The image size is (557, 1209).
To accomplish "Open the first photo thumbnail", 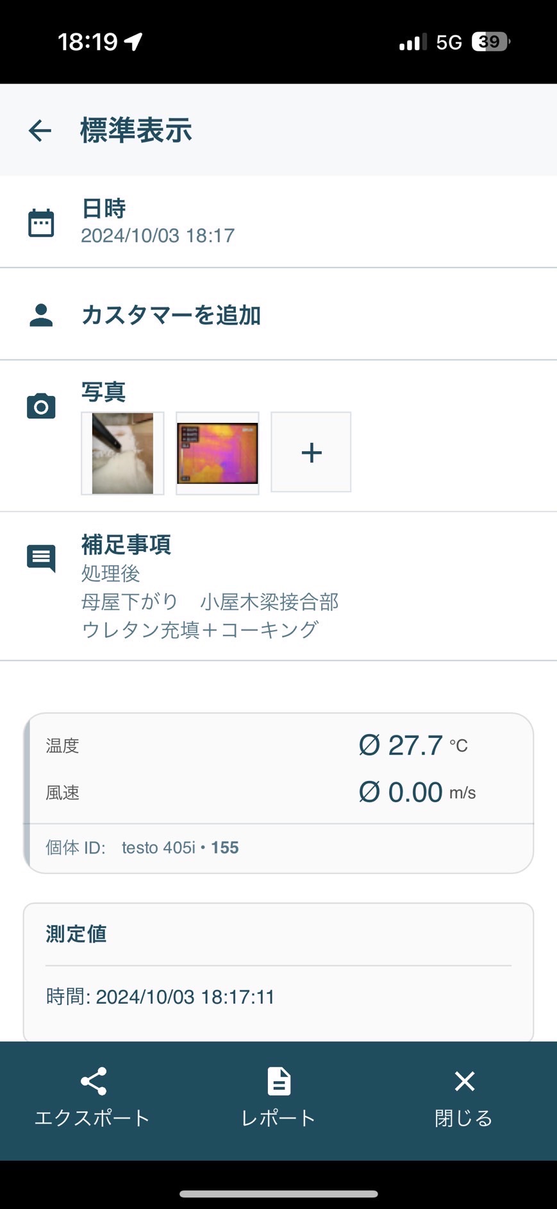I will coord(122,453).
